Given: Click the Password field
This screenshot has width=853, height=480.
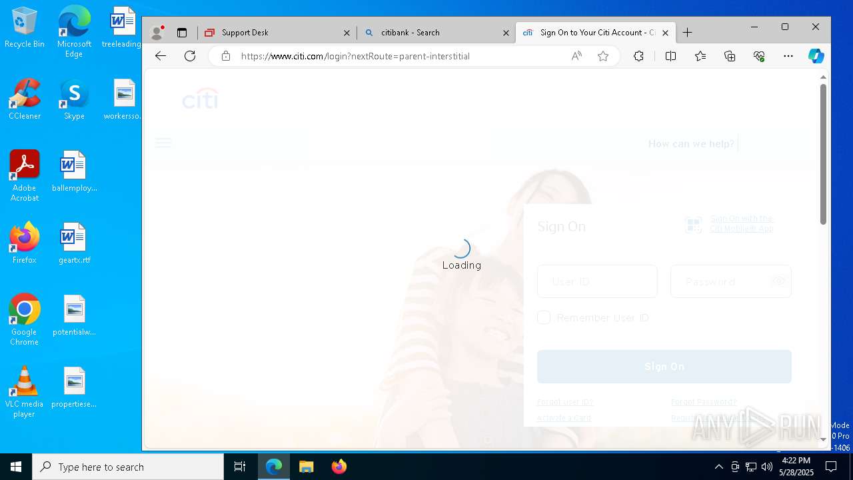Looking at the screenshot, I should [x=731, y=281].
